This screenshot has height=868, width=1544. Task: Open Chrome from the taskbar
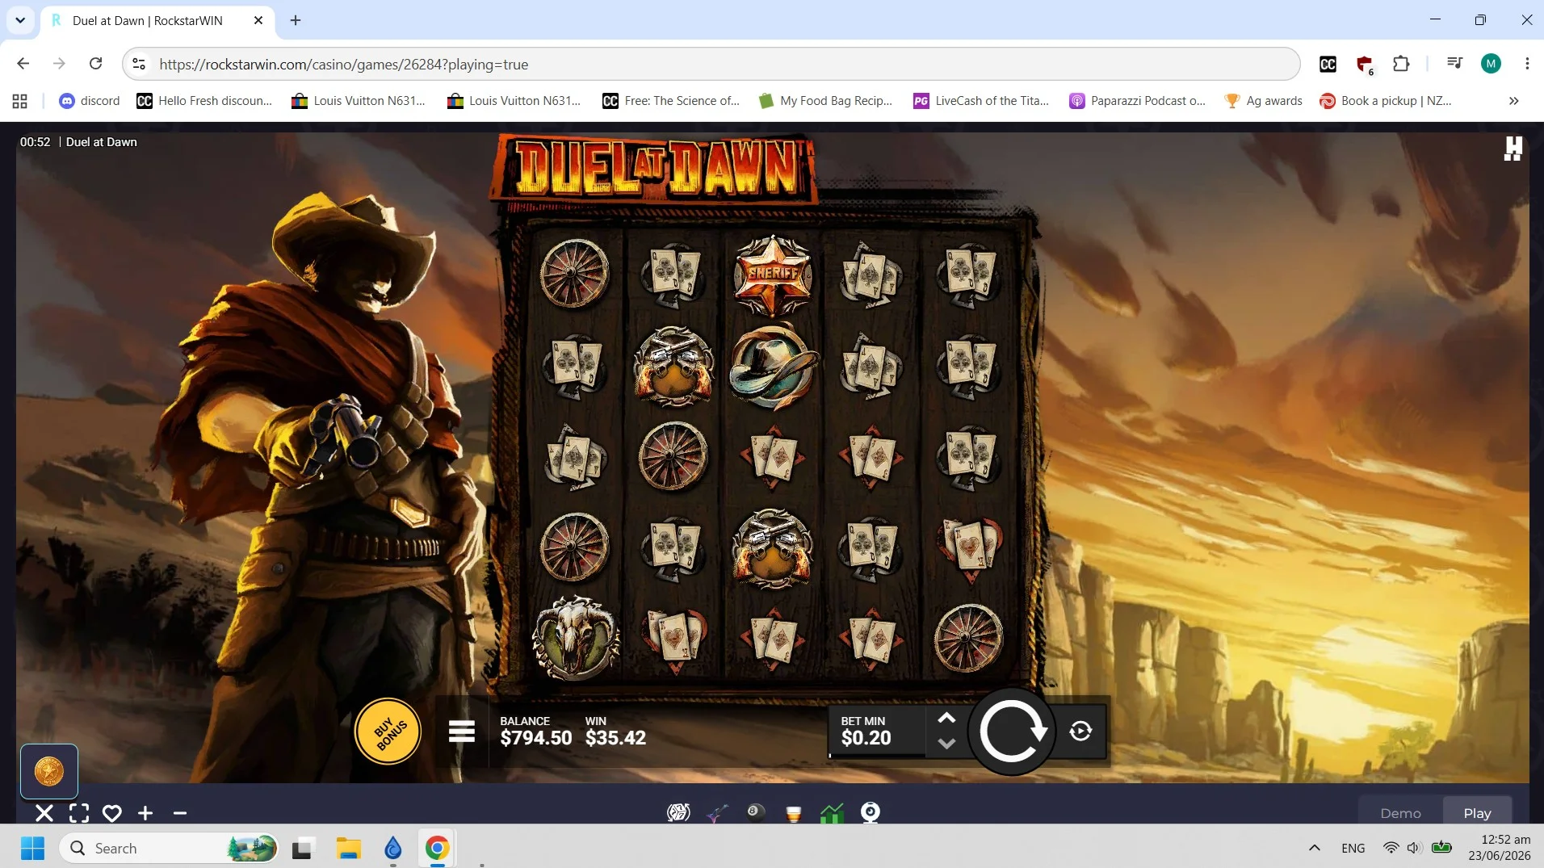(437, 848)
